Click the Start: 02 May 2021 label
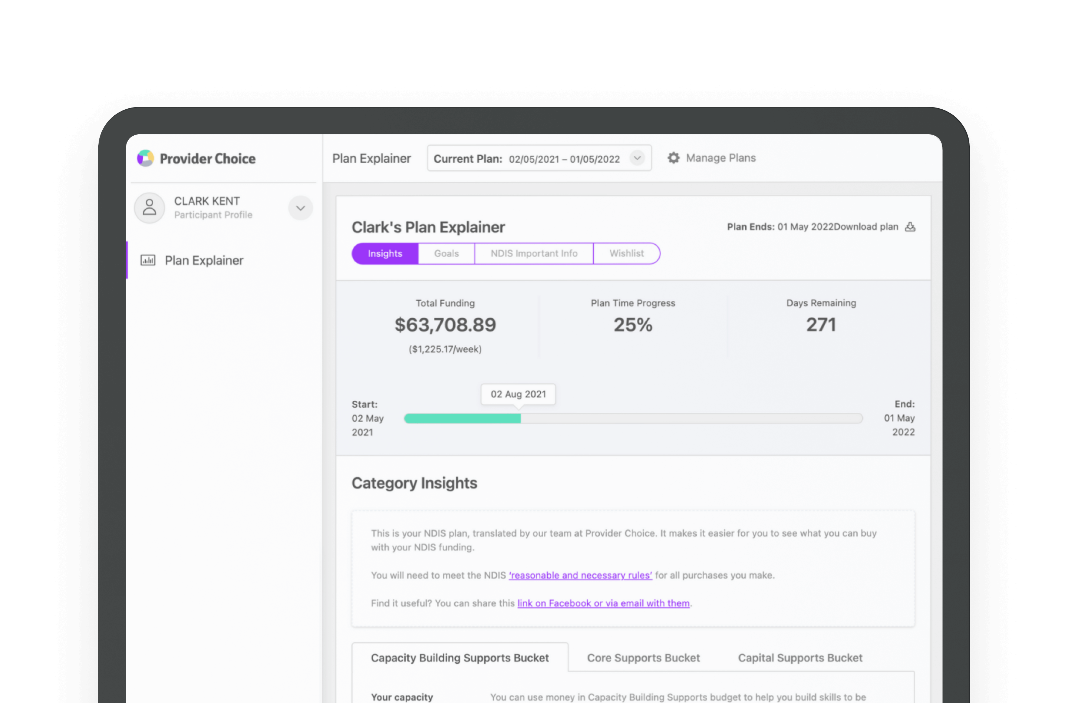This screenshot has width=1068, height=703. [x=367, y=418]
